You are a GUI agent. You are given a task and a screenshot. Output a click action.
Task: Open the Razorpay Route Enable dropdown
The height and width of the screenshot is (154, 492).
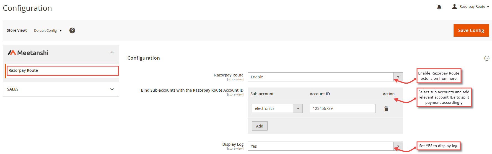325,77
